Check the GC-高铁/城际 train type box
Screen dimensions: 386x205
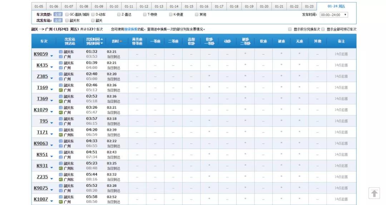(67, 15)
